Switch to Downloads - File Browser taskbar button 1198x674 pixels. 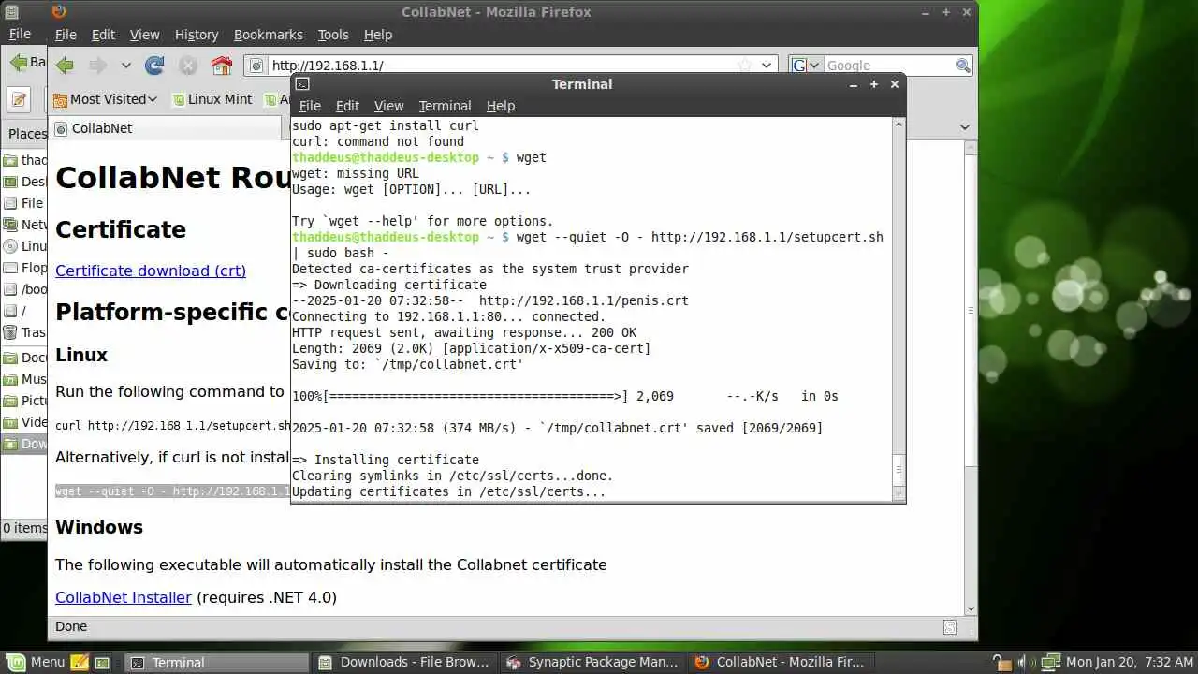404,662
